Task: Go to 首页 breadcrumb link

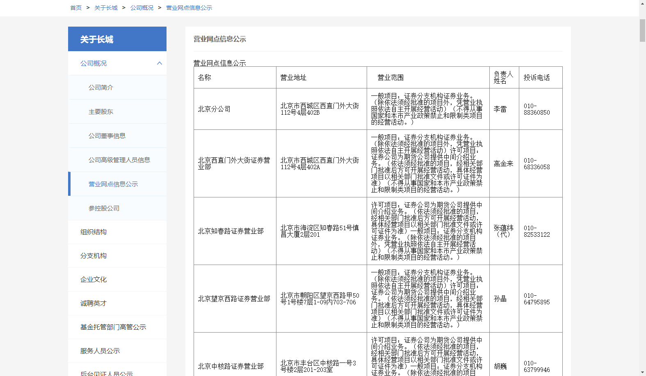Action: 76,8
